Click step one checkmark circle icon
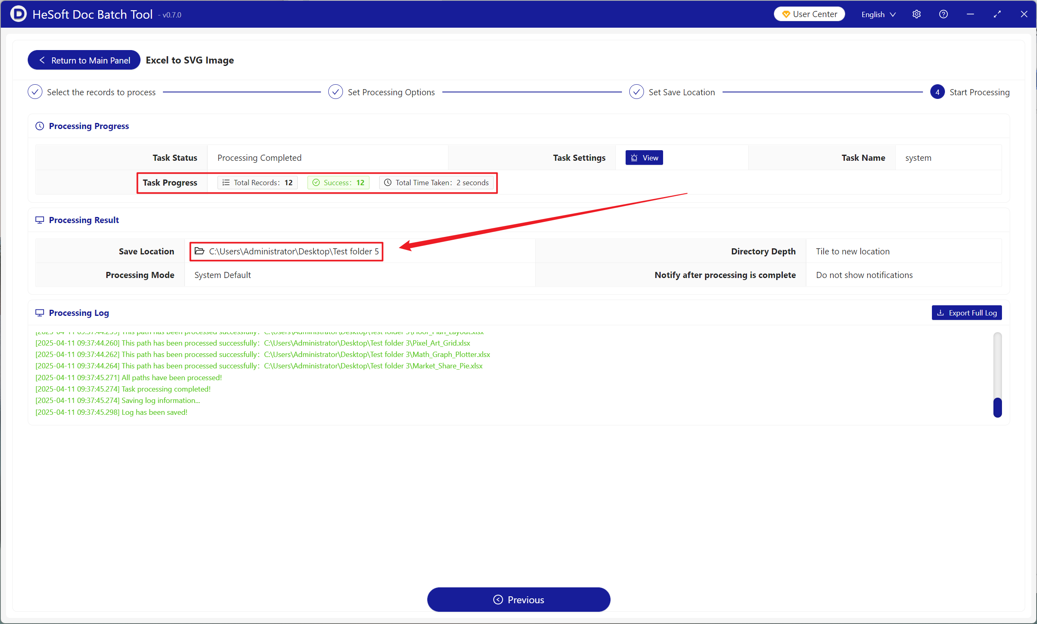1037x624 pixels. pyautogui.click(x=35, y=92)
